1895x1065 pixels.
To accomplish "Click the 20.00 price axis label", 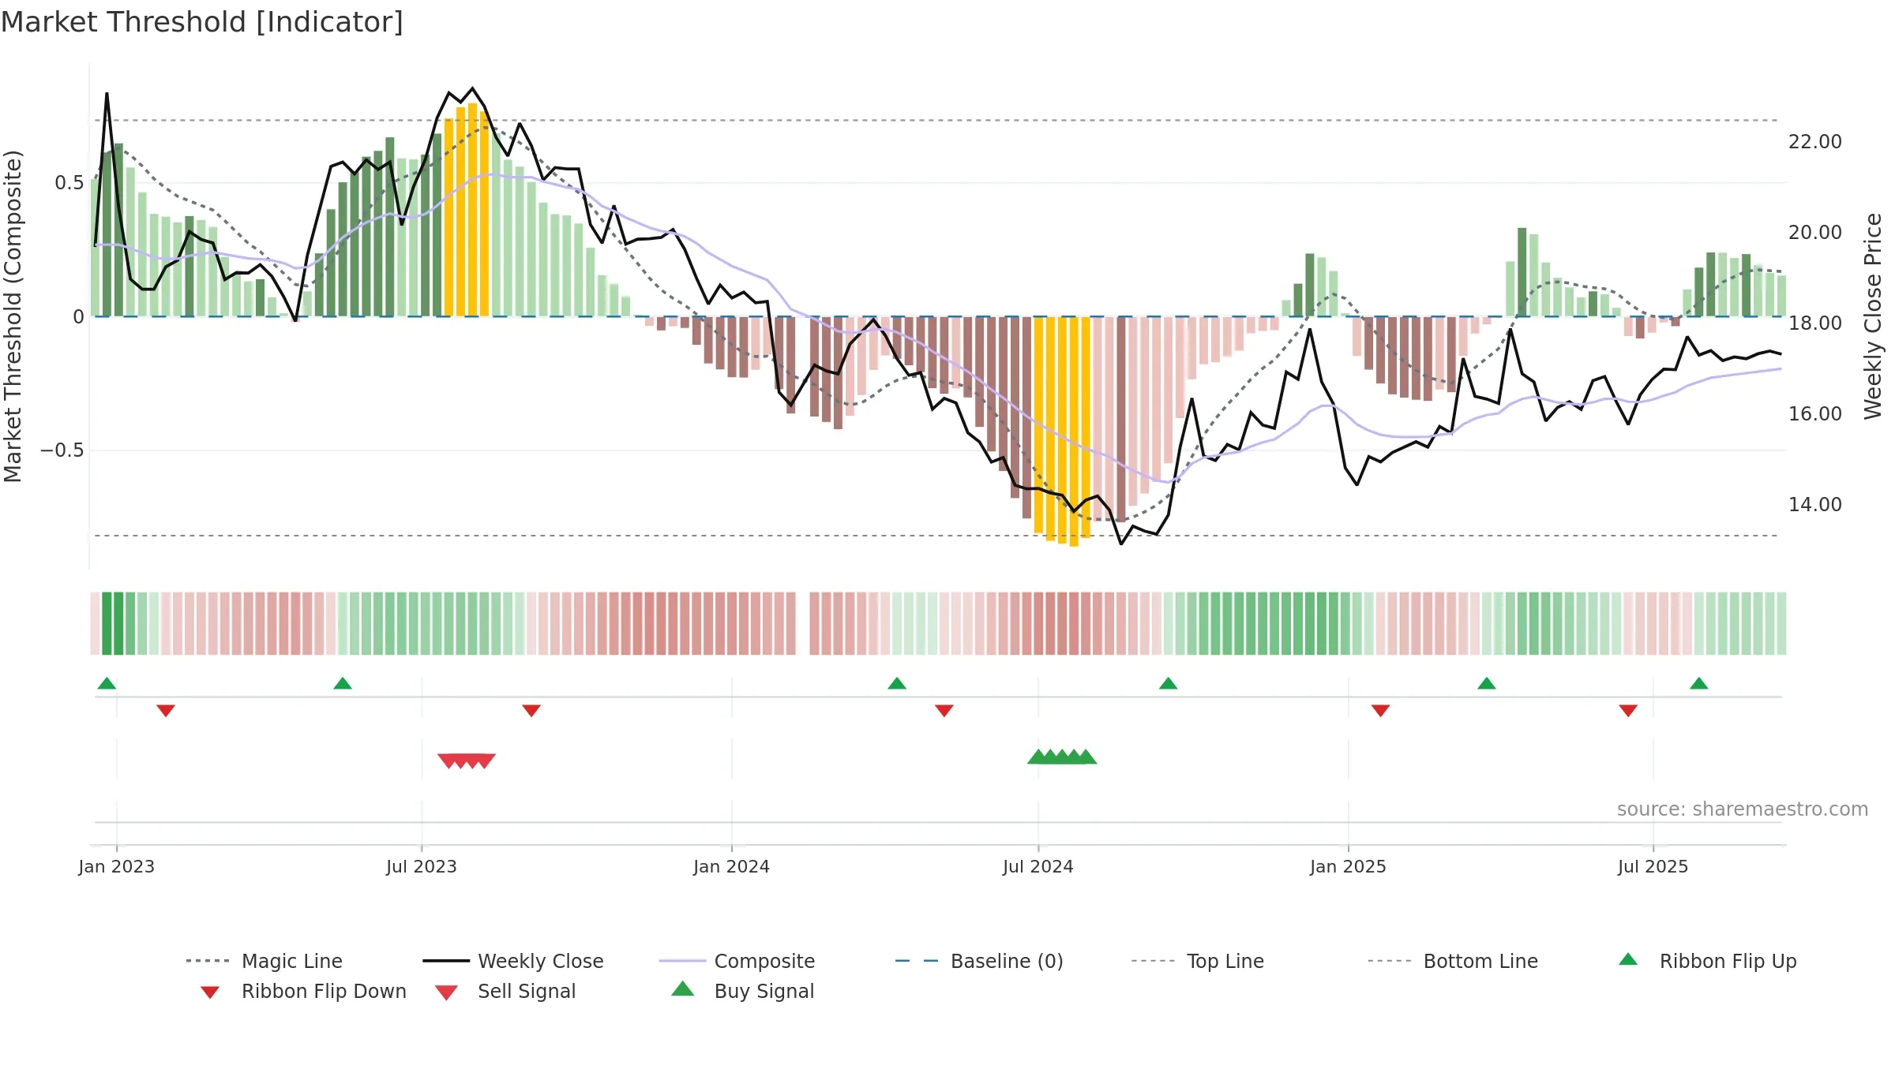I will pyautogui.click(x=1815, y=233).
